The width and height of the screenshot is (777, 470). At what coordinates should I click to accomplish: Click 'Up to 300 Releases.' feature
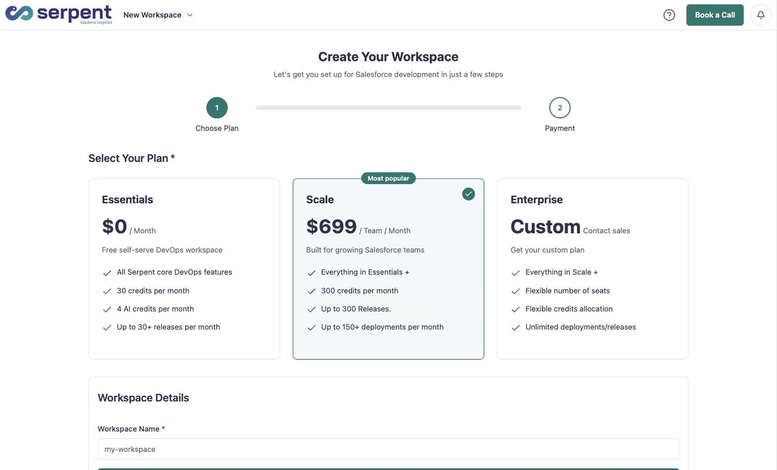coord(356,309)
